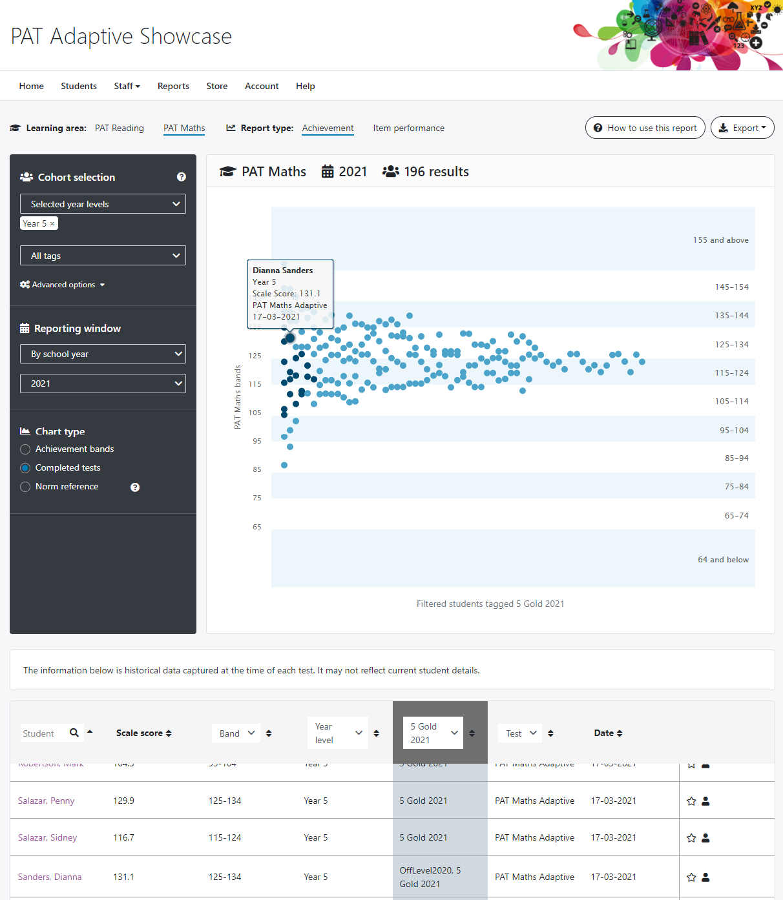The height and width of the screenshot is (900, 783).
Task: Open the Band filter dropdown
Action: (236, 733)
